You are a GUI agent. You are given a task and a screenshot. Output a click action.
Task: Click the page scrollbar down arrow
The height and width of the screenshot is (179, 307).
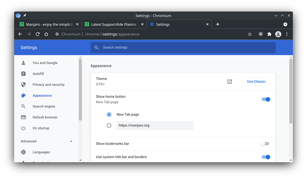[291, 160]
